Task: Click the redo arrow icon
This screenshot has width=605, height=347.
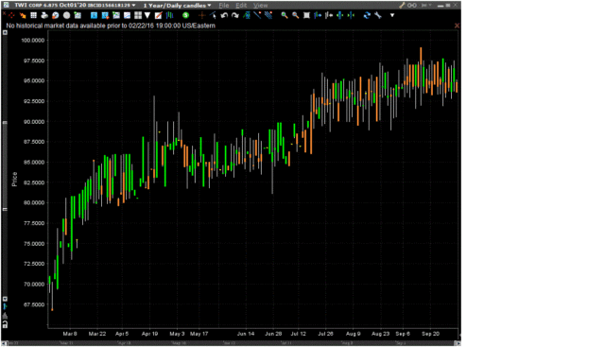Action: [x=235, y=15]
